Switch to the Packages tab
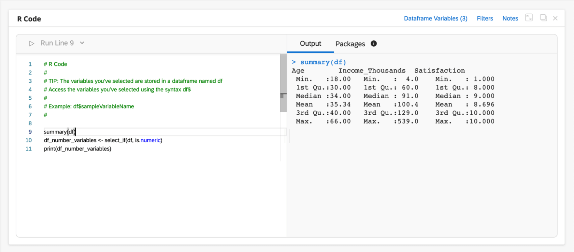 click(x=350, y=44)
